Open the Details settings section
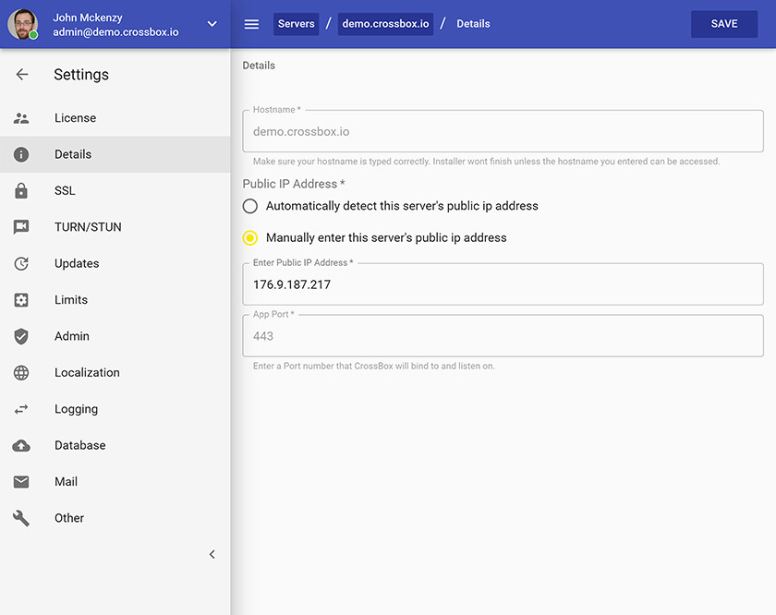This screenshot has width=776, height=615. [x=115, y=154]
